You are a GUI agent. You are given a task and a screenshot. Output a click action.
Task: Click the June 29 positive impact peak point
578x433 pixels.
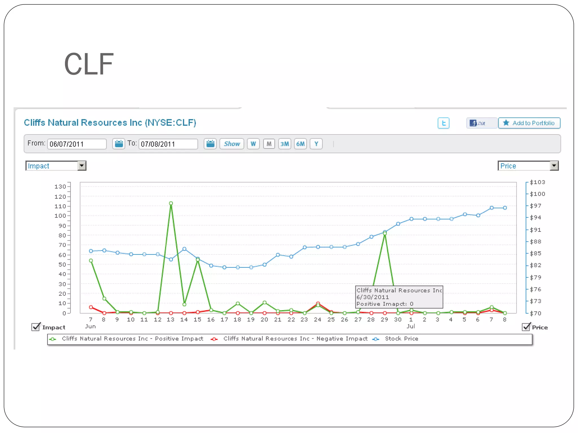pyautogui.click(x=385, y=233)
